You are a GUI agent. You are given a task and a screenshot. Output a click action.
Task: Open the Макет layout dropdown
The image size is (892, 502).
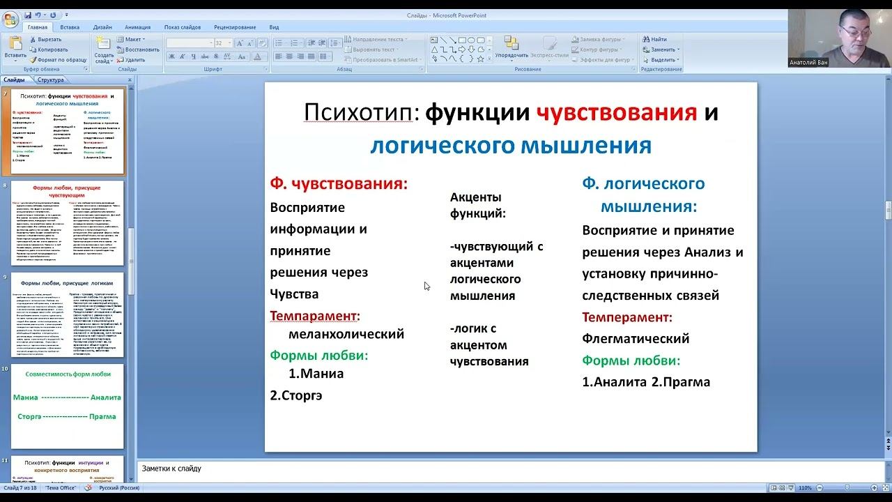131,40
